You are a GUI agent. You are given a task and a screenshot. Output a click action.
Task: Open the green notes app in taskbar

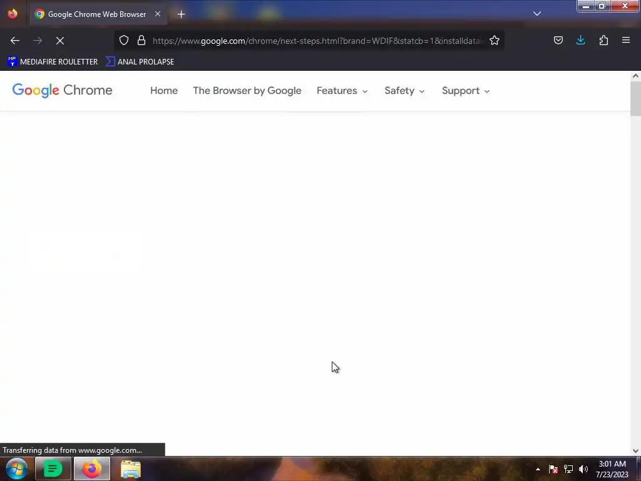pos(53,468)
